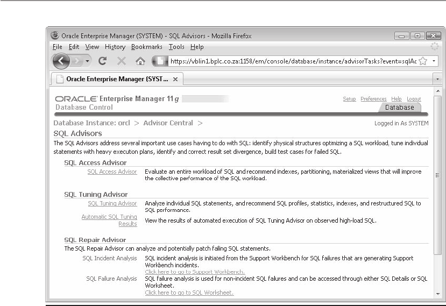
Task: Click the vertical scrollbar thumb
Action: pyautogui.click(x=438, y=175)
